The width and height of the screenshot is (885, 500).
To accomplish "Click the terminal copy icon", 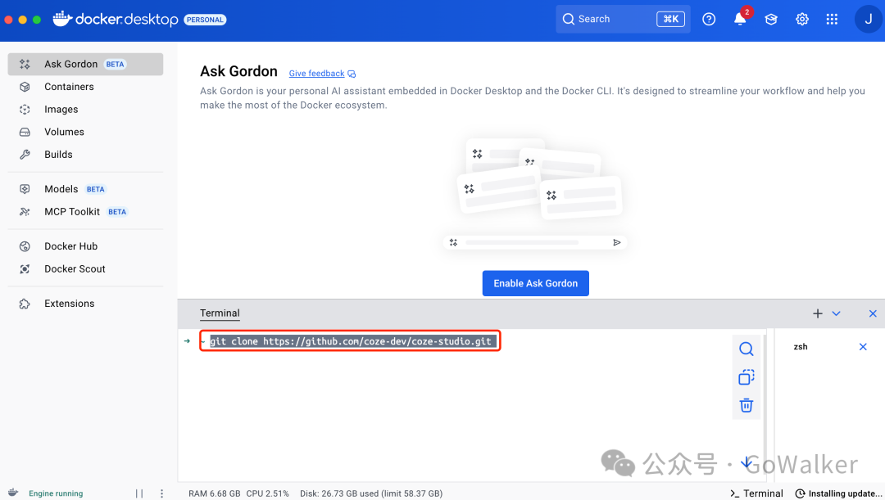I will (747, 377).
